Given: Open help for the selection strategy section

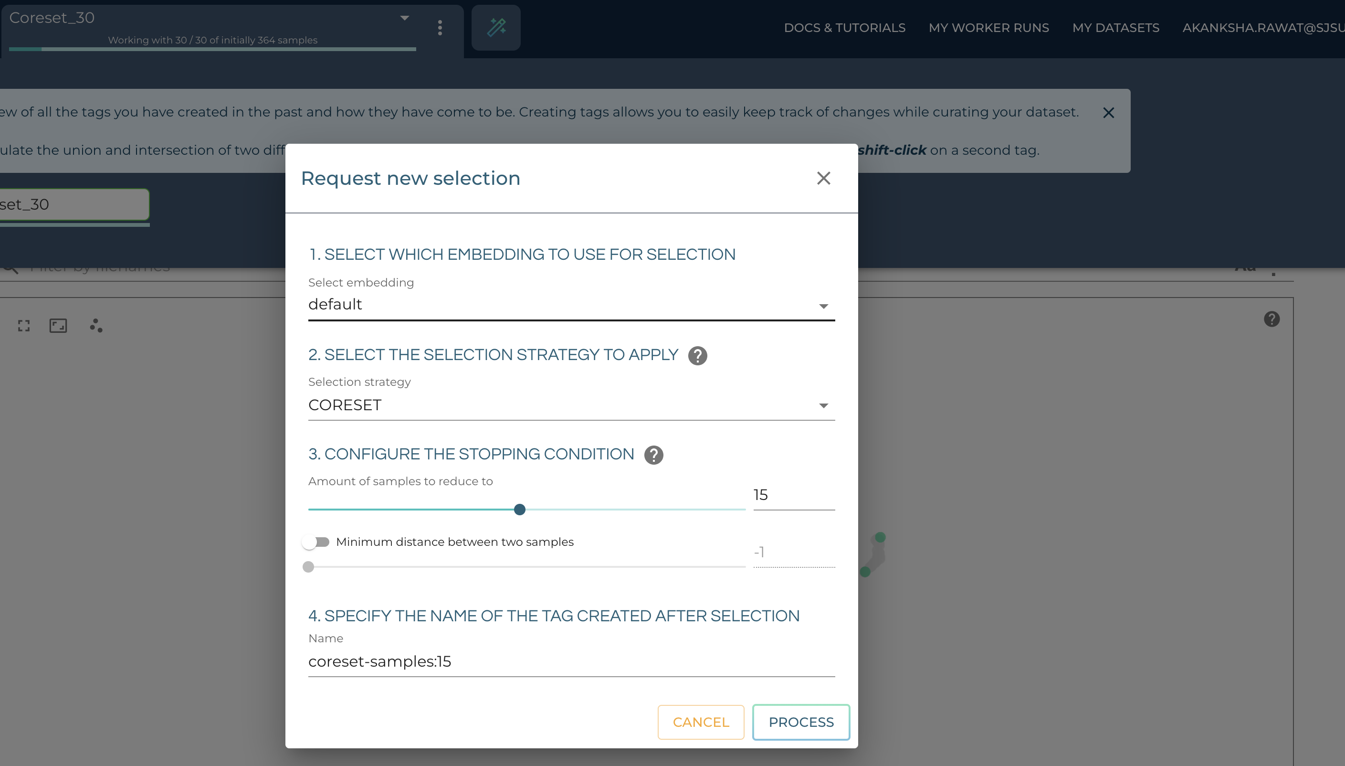Looking at the screenshot, I should pyautogui.click(x=697, y=356).
